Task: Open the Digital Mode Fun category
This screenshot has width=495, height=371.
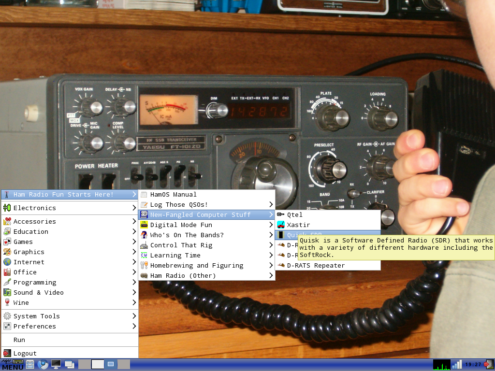Action: tap(207, 225)
